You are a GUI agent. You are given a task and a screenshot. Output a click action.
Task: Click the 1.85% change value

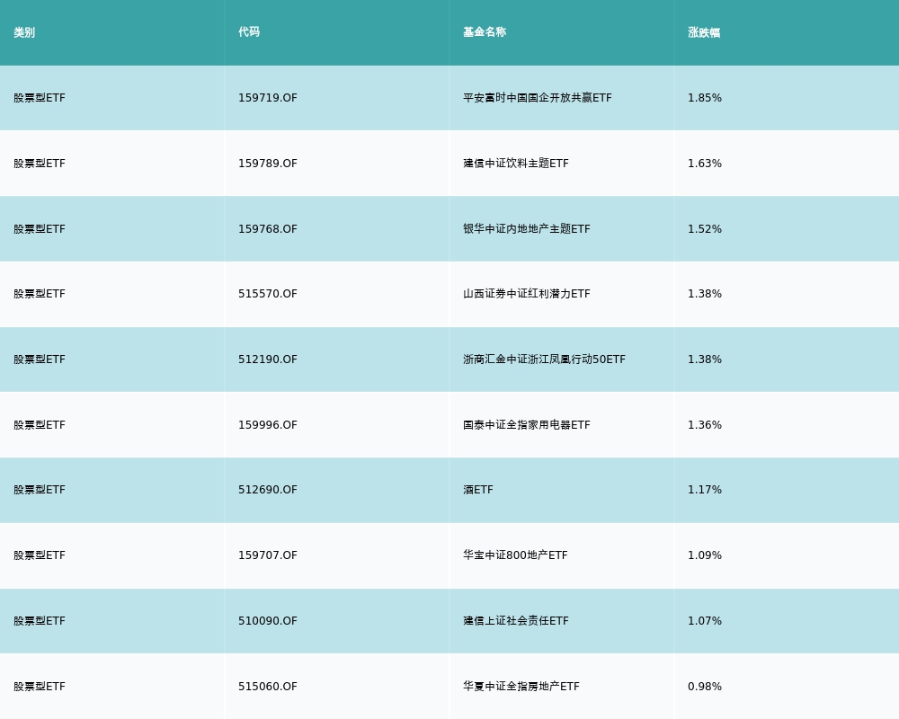coord(705,98)
